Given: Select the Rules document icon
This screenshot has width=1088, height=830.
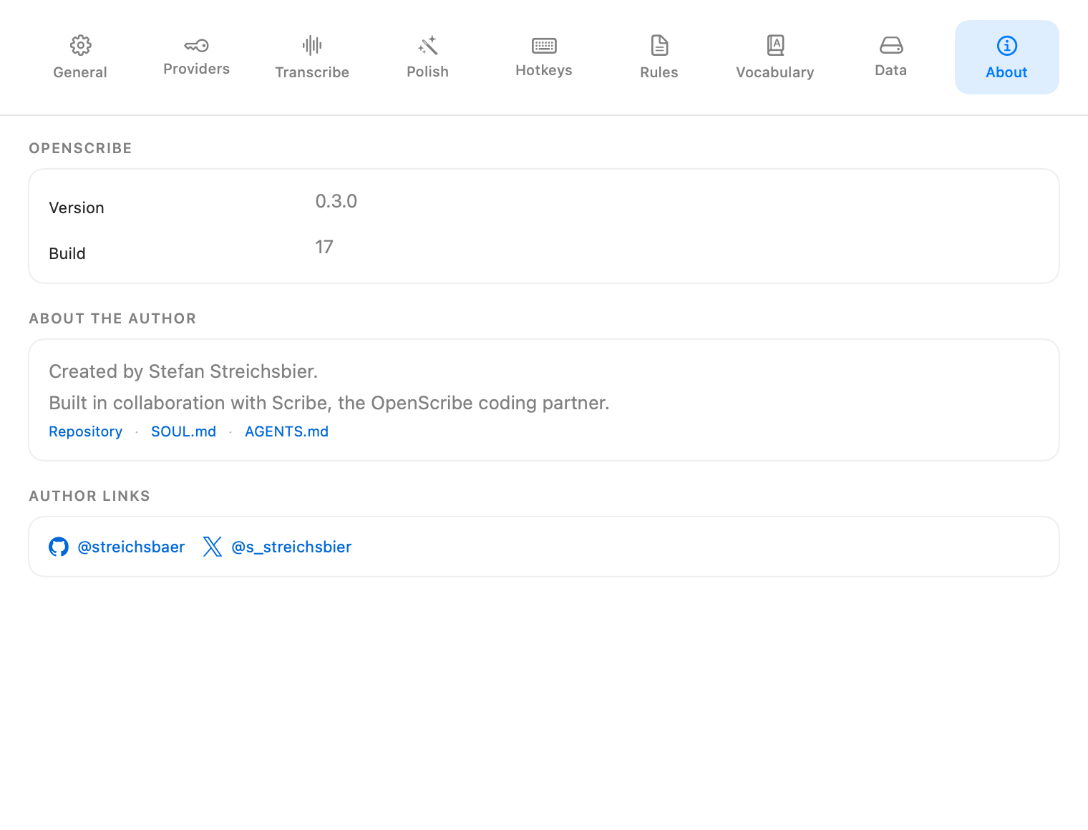Looking at the screenshot, I should tap(659, 45).
